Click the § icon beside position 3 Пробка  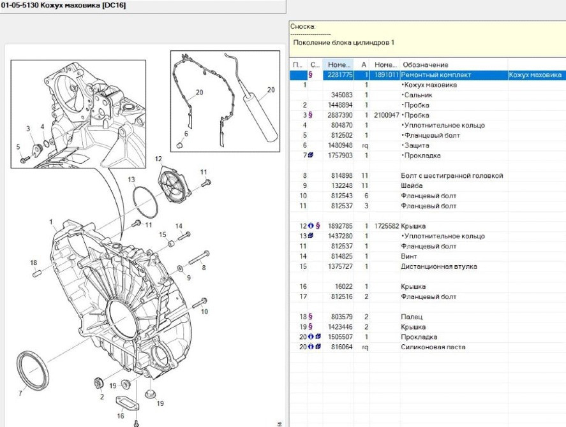[311, 115]
